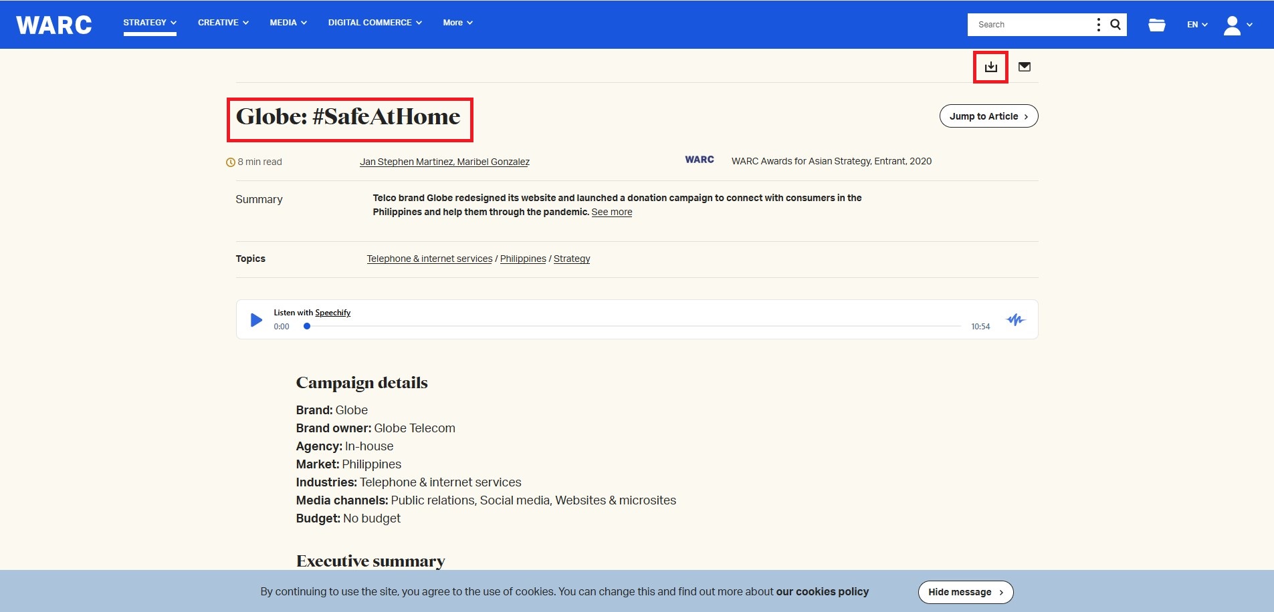Viewport: 1274px width, 612px height.
Task: Go to home via WARC logo
Action: pyautogui.click(x=54, y=25)
